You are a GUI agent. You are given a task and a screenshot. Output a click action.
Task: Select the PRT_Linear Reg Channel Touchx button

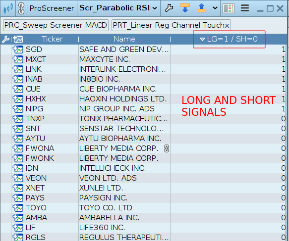tap(171, 25)
